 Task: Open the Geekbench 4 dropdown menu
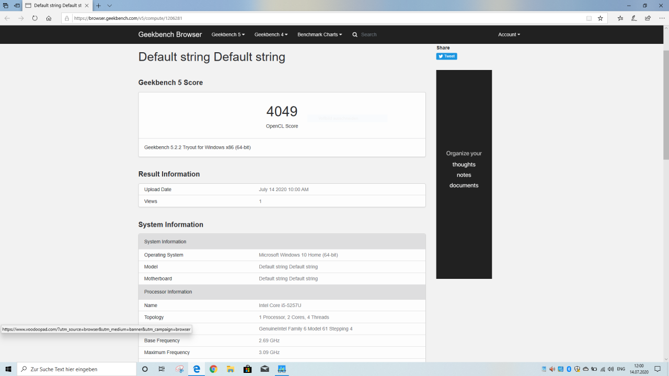pos(271,34)
